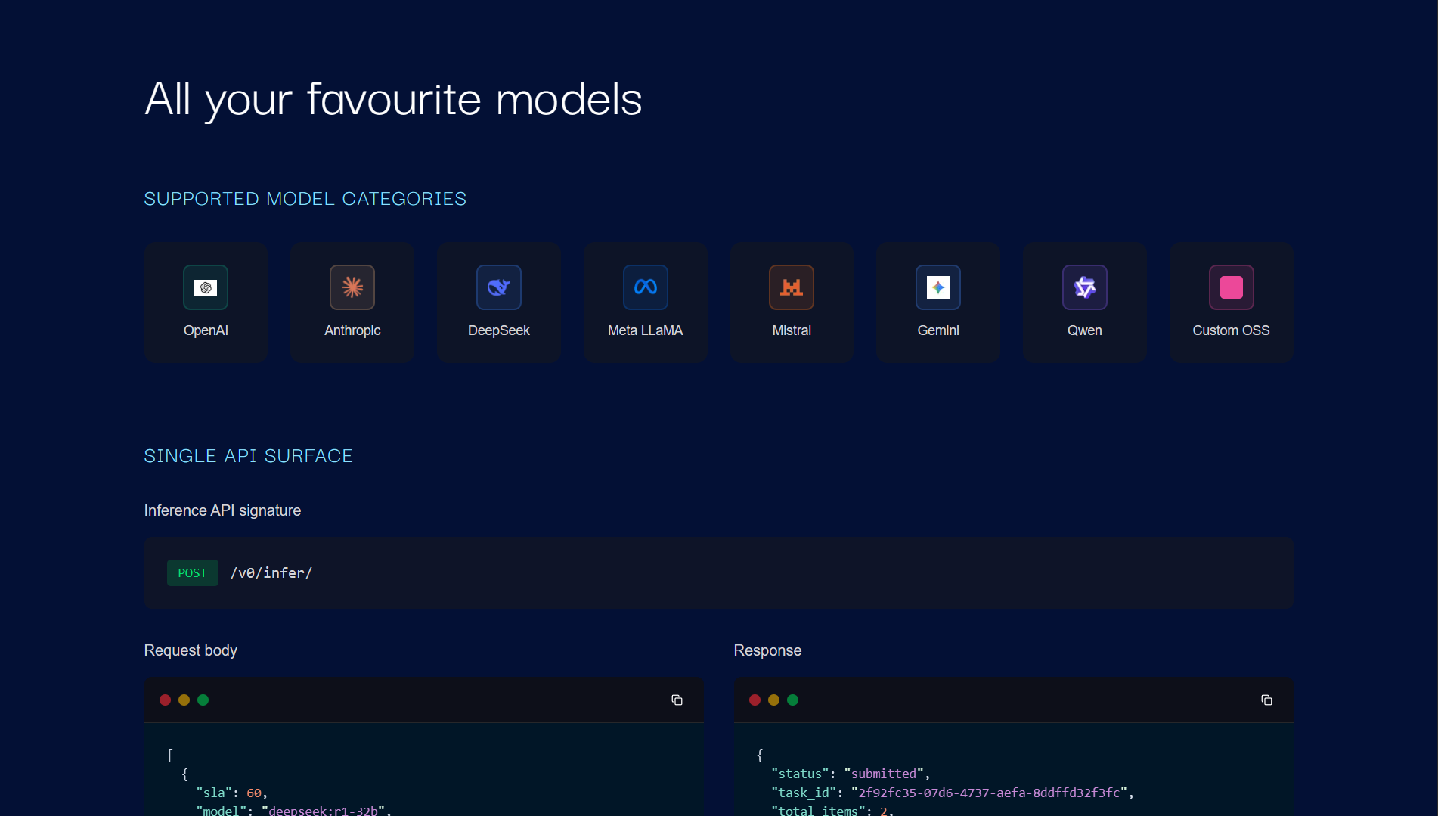Click the DeepSeek whale icon
Image resolution: width=1438 pixels, height=816 pixels.
[x=498, y=287]
